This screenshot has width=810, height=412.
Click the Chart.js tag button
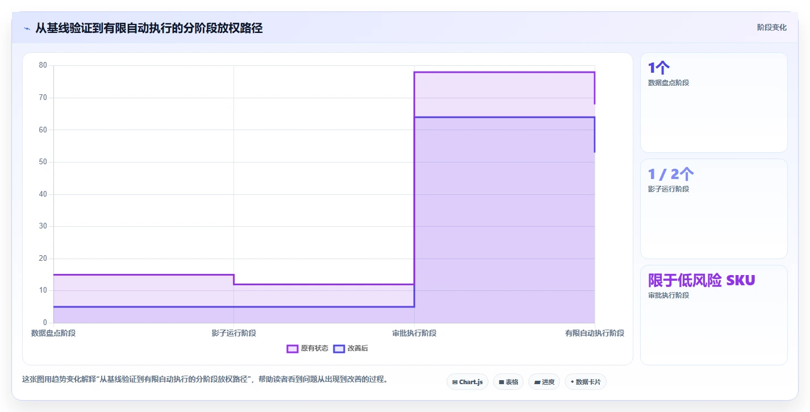tap(467, 382)
